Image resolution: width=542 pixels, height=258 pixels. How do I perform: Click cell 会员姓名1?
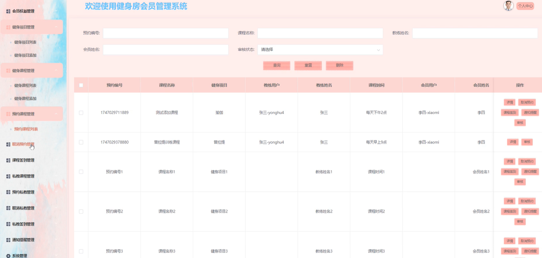(x=481, y=172)
